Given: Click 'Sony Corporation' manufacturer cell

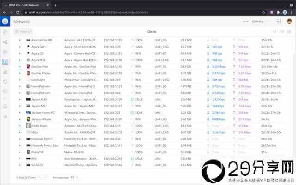Looking at the screenshot, I should 80,159.
